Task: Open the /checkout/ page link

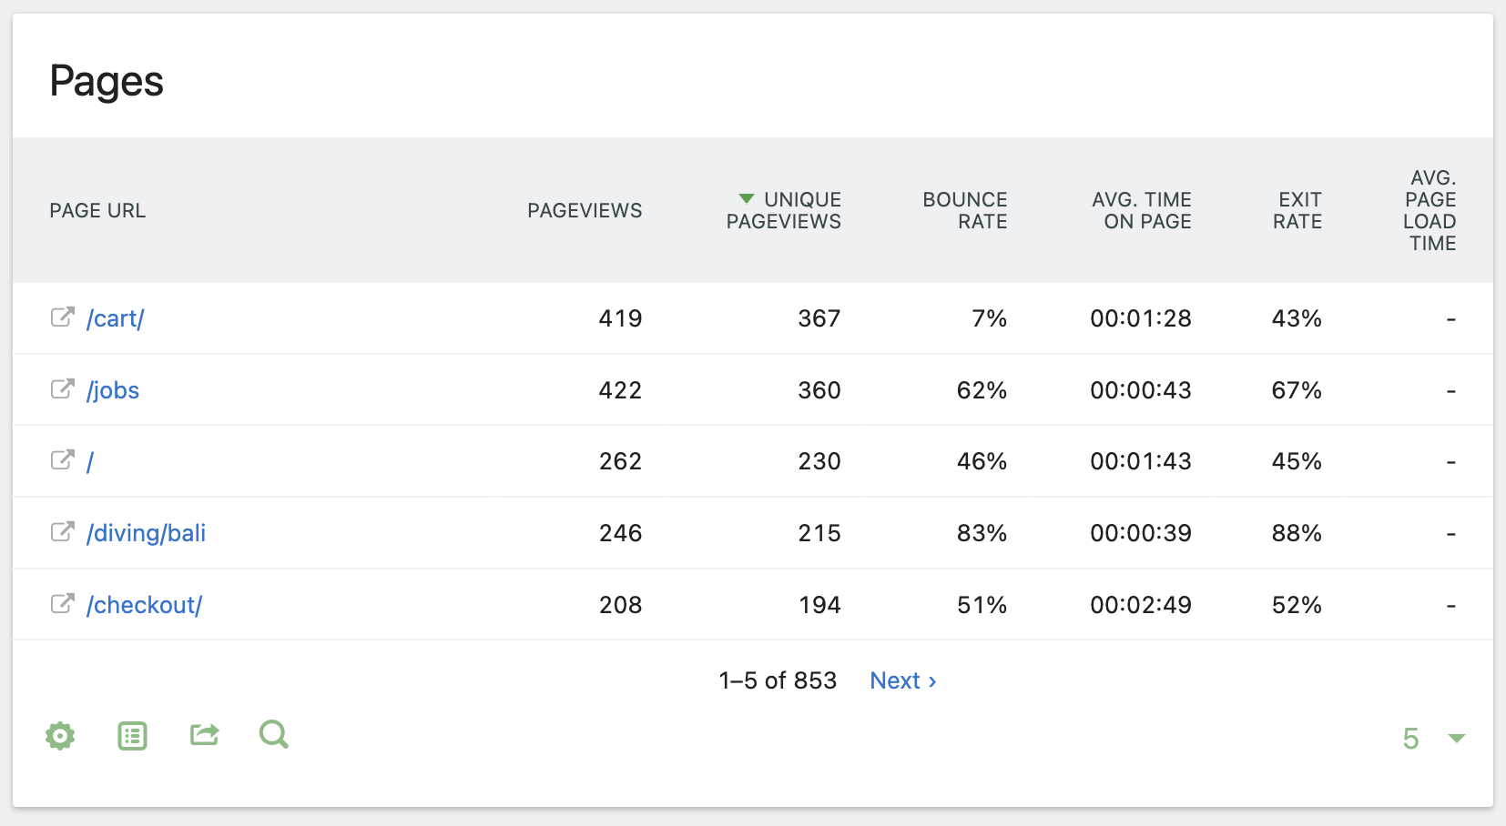Action: [145, 603]
